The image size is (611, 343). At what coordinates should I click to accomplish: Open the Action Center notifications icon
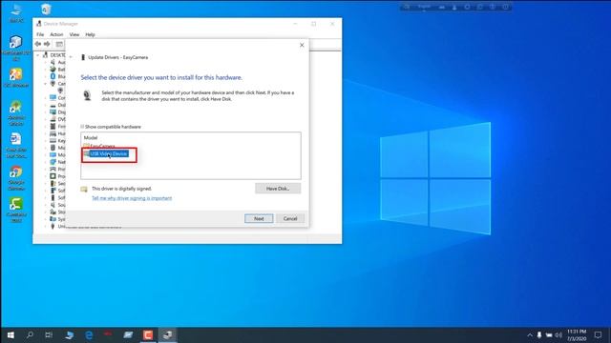(599, 334)
